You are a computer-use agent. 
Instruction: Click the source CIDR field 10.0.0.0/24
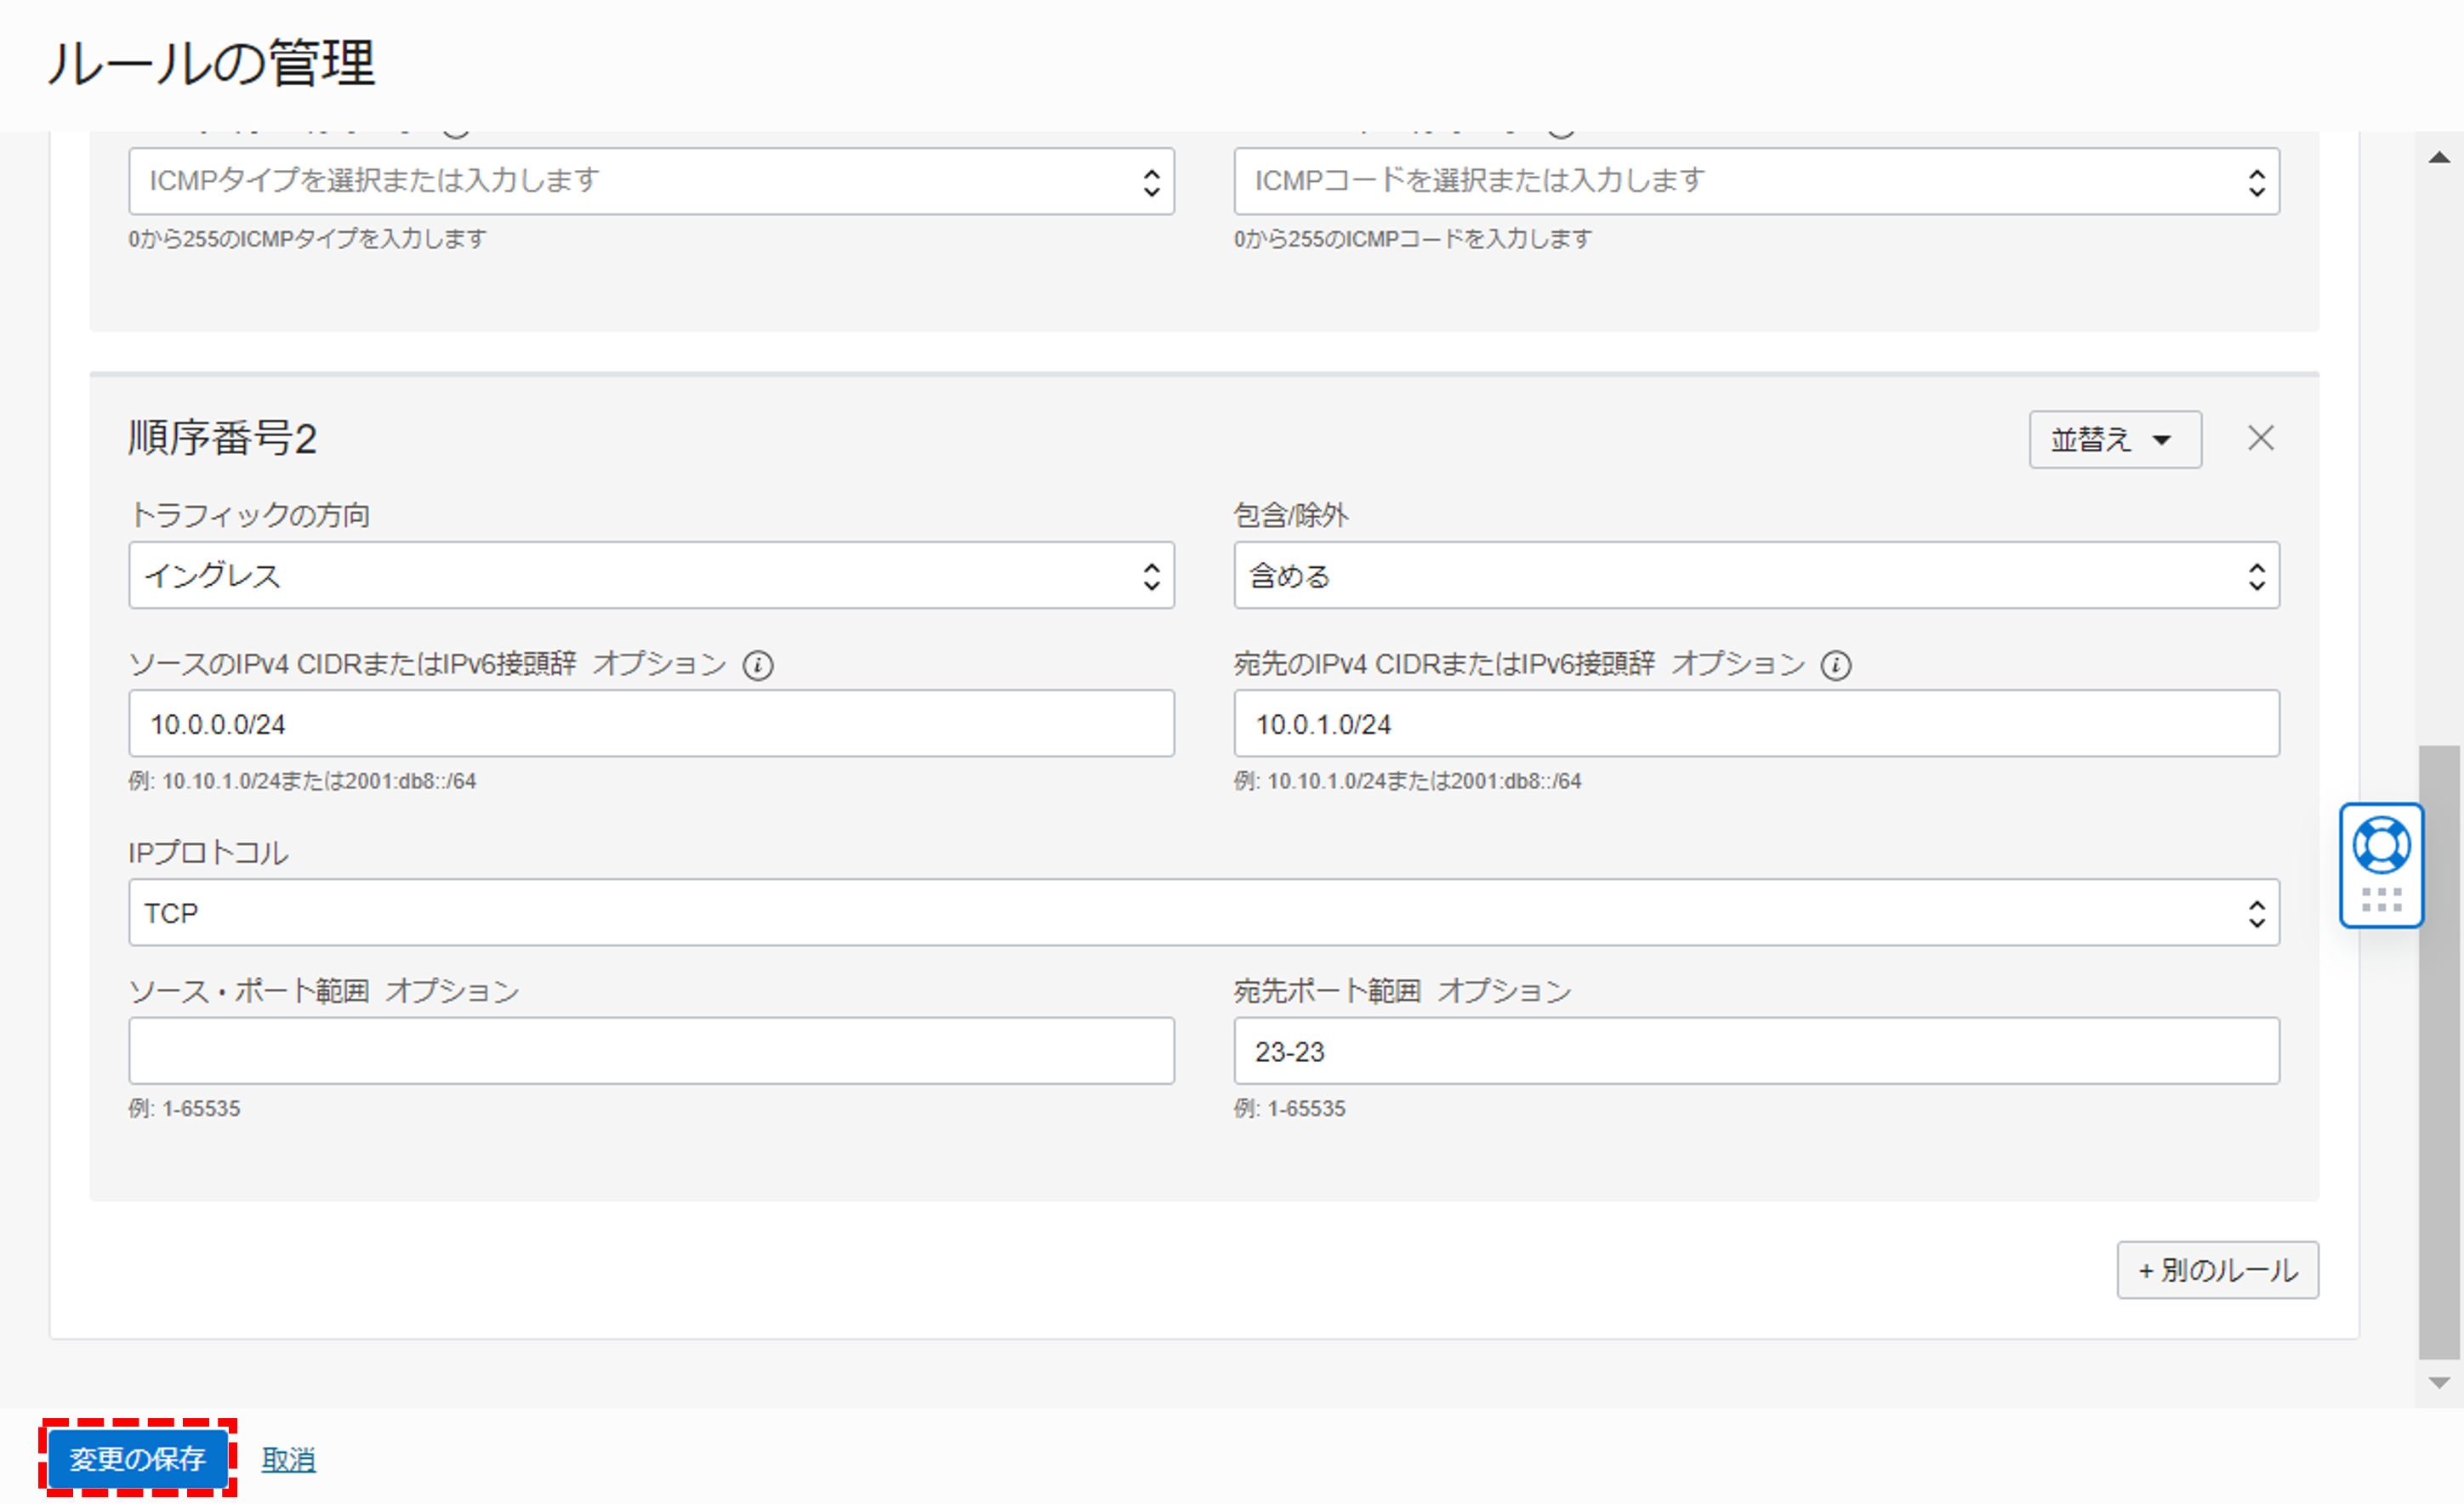click(x=651, y=724)
